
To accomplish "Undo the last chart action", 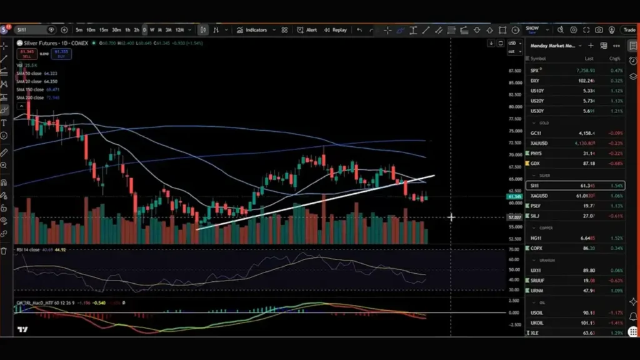I will click(x=359, y=30).
